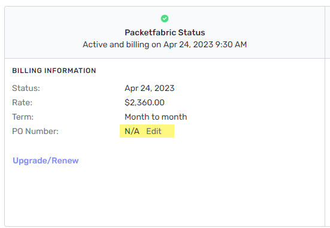Click the 'Packetfabric Status' heading

tap(165, 32)
